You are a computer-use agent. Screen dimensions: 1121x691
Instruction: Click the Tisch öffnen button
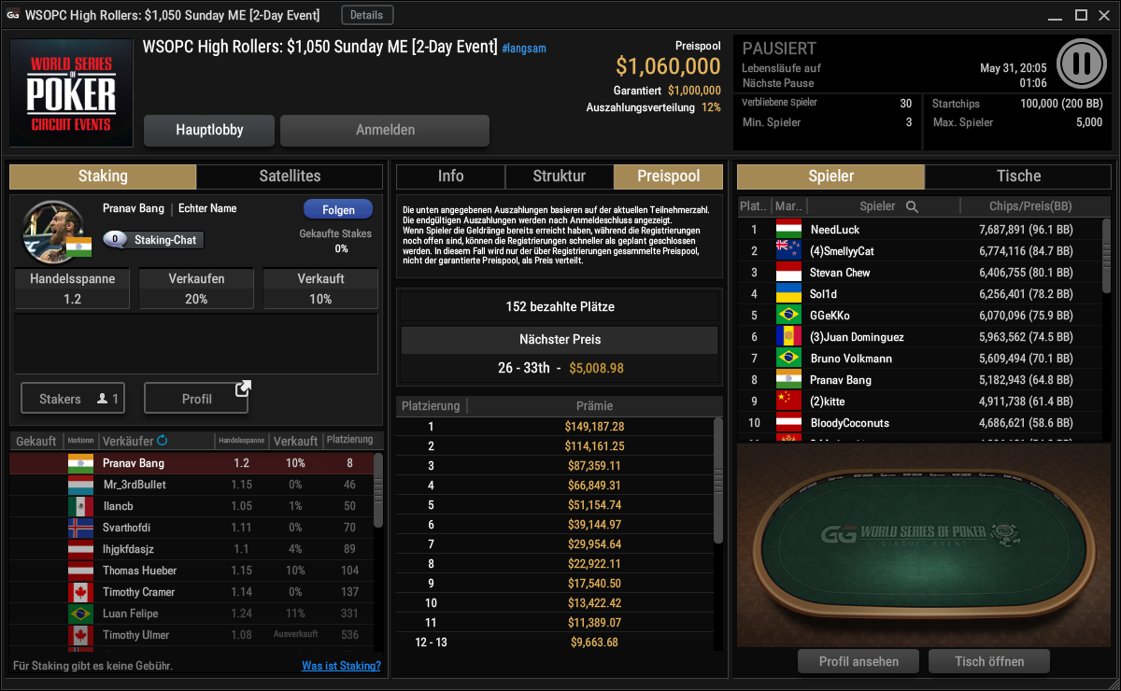tap(989, 661)
